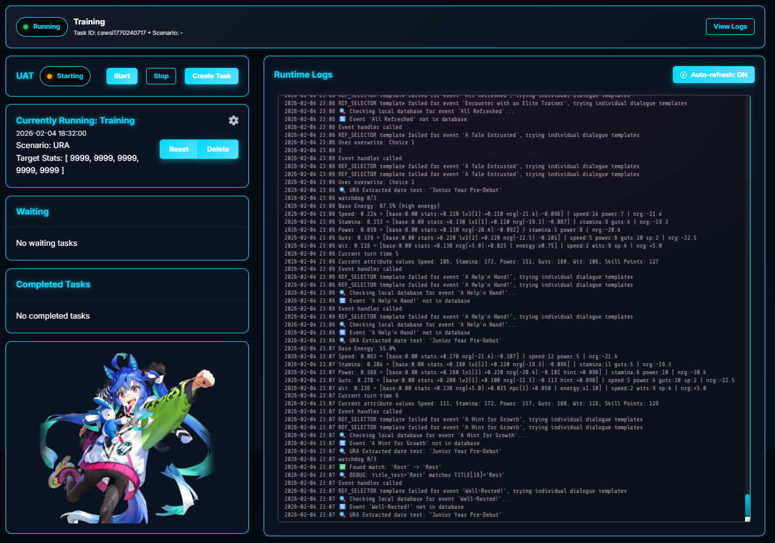Click the 'Base Energy: 87.5% (high energy)' log line
Image resolution: width=775 pixels, height=543 pixels.
[x=361, y=206]
